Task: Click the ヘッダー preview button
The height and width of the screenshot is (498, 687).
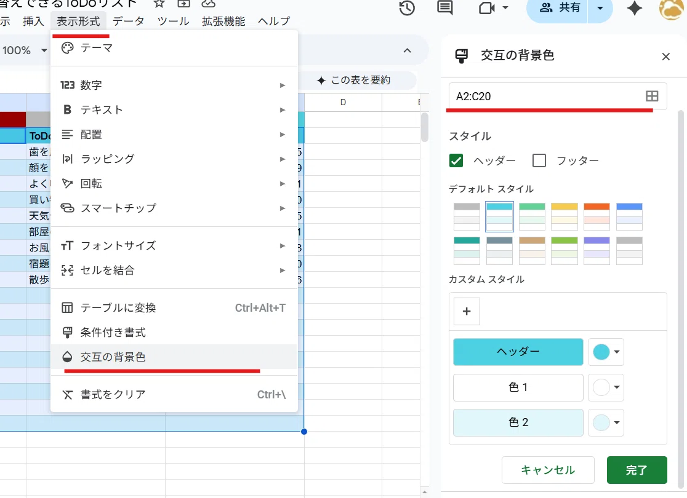Action: pos(518,352)
